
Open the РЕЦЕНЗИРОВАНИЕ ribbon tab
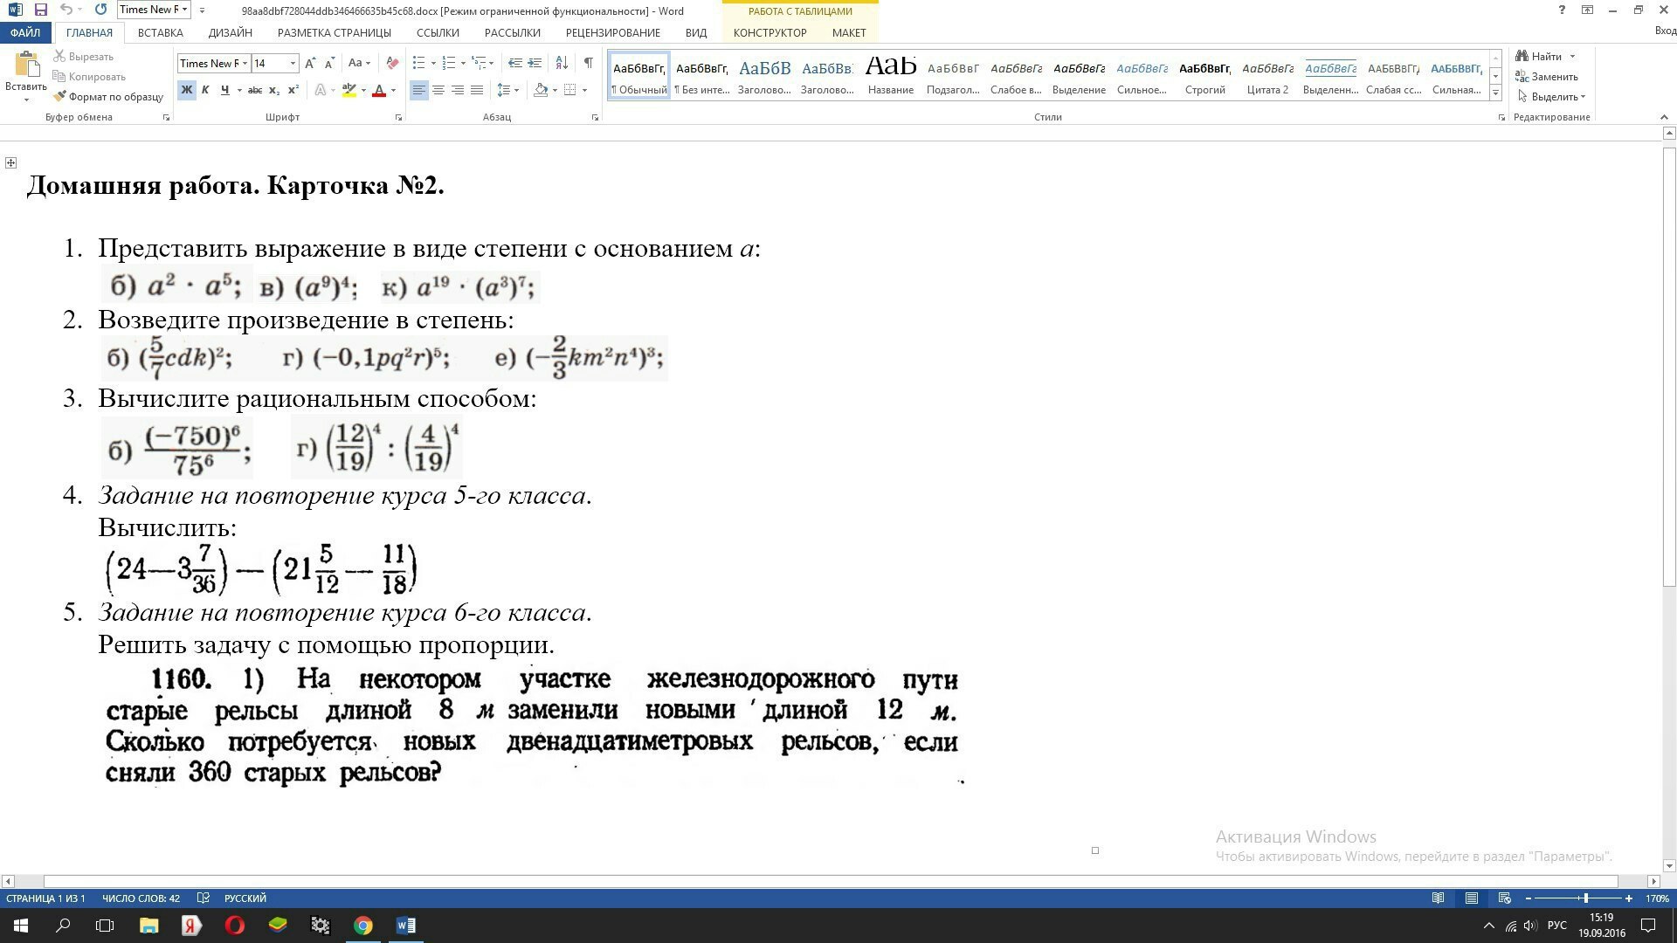point(612,32)
